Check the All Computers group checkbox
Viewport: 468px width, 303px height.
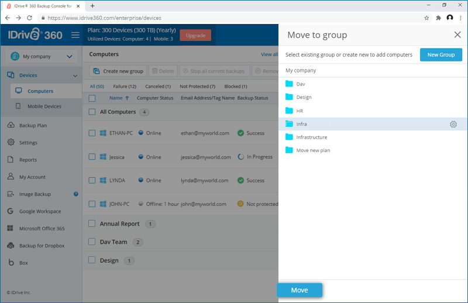click(x=92, y=112)
